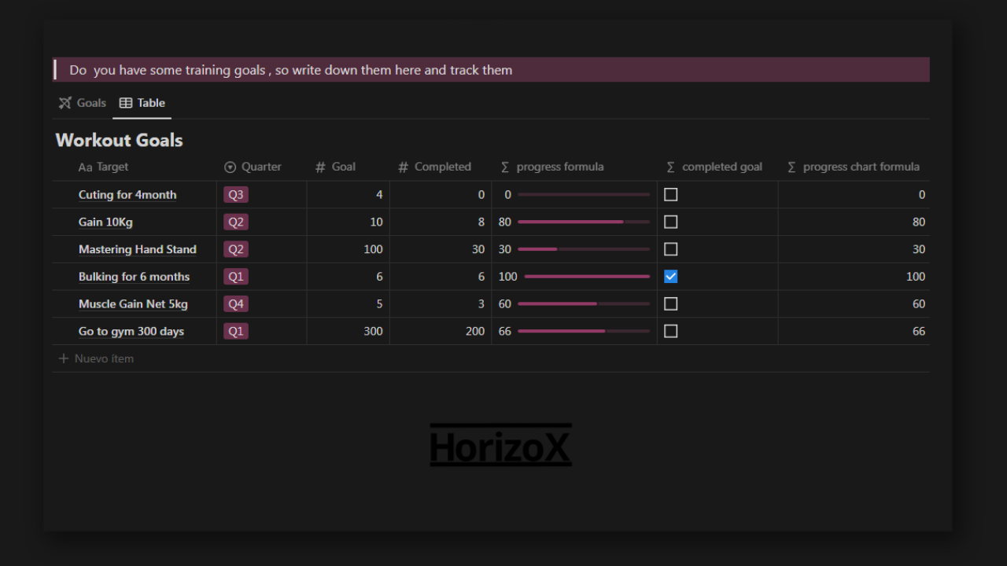Click Goal value 5 for Muscle Gain row
Image resolution: width=1007 pixels, height=566 pixels.
(379, 304)
